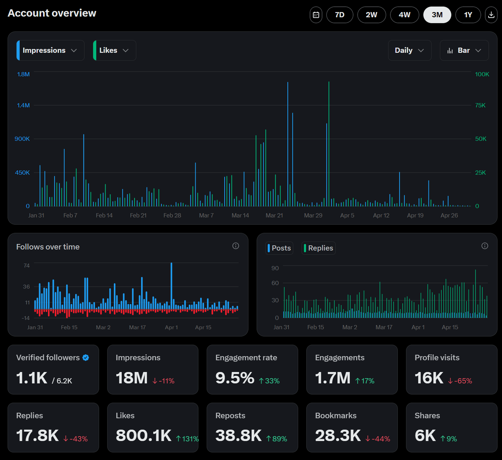Image resolution: width=502 pixels, height=460 pixels.
Task: Download the analytics data export icon
Action: coord(491,15)
